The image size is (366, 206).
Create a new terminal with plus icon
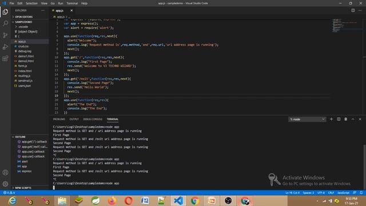(x=331, y=119)
